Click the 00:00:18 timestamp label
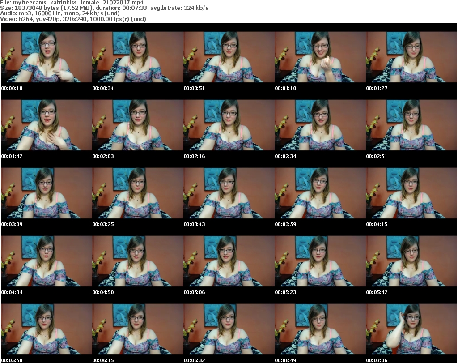458x363 pixels. tap(12, 88)
